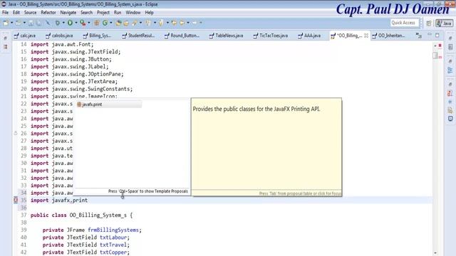Click the vertical editor scrollbar thumb
This screenshot has height=256, width=456.
click(x=435, y=55)
